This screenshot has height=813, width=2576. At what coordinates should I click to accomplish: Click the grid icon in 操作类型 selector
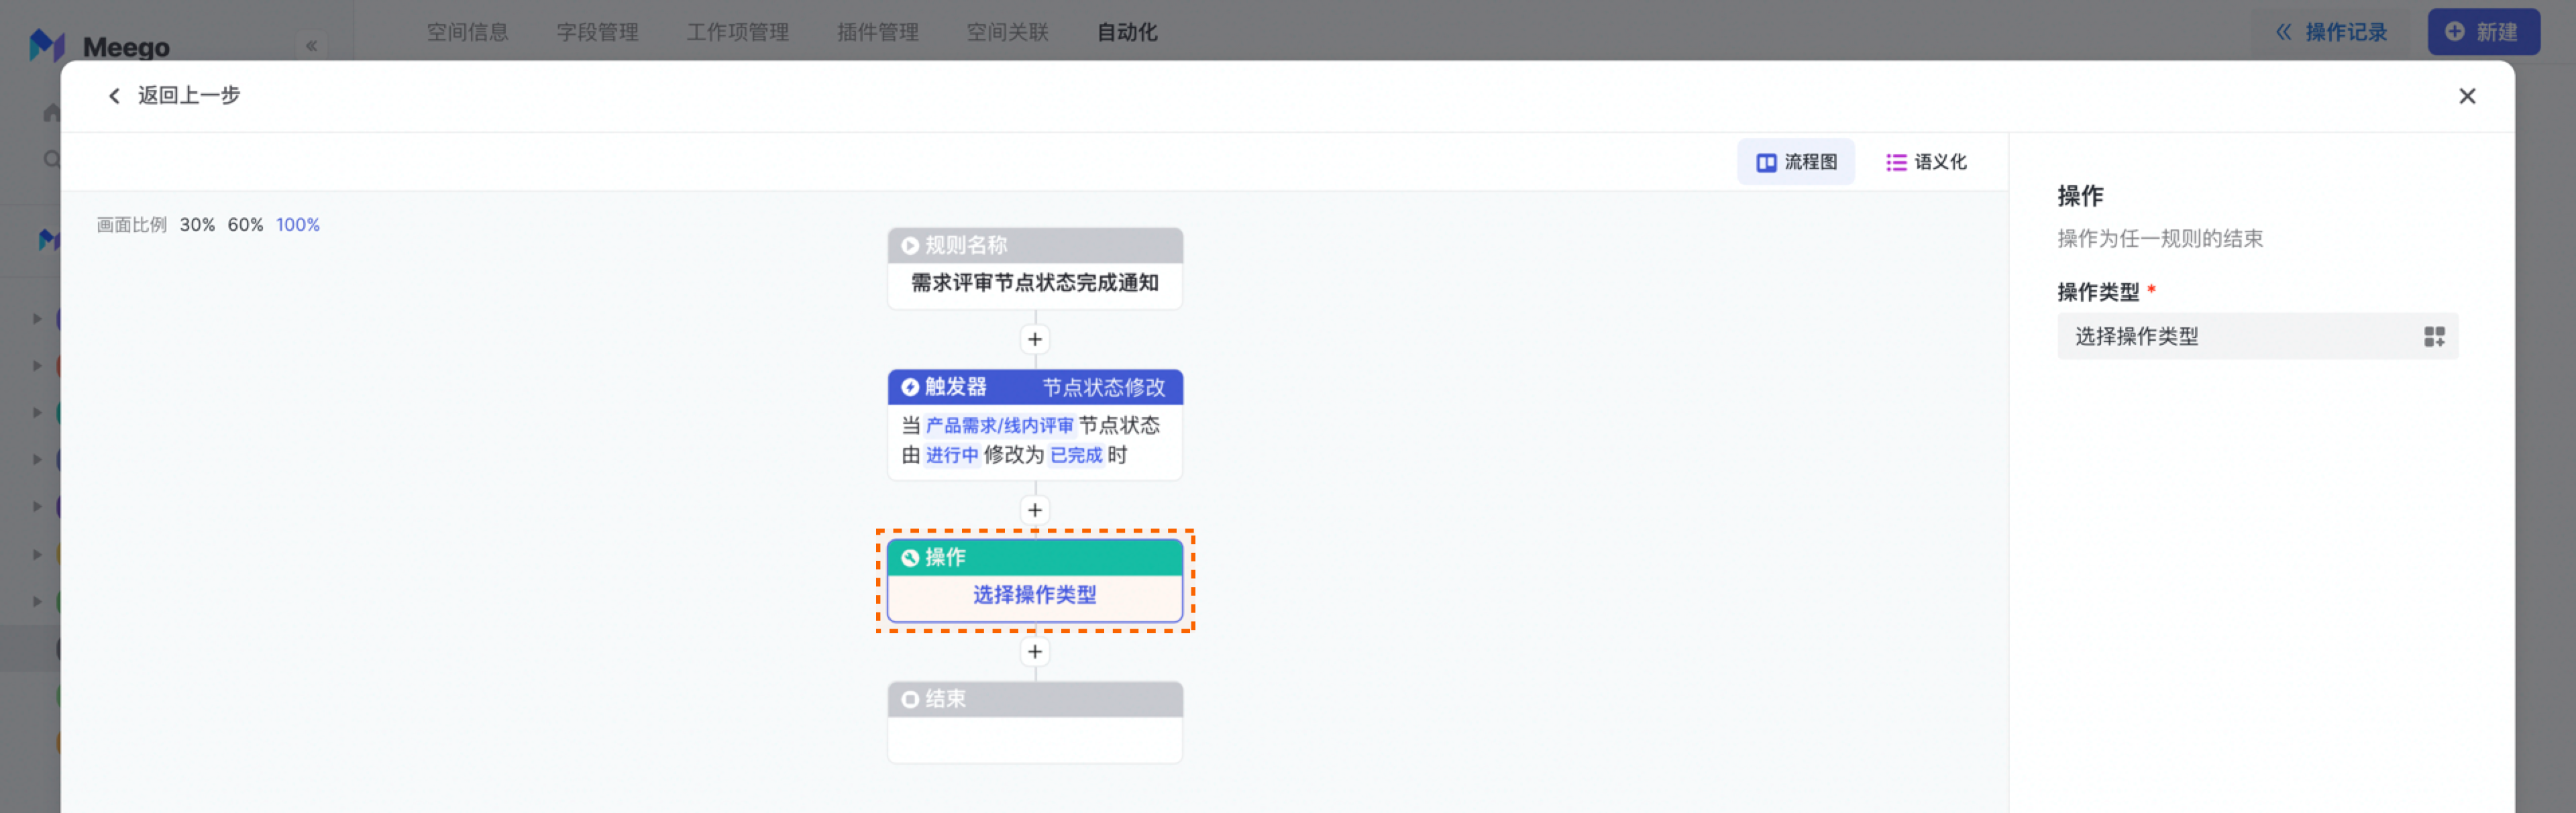(2434, 337)
